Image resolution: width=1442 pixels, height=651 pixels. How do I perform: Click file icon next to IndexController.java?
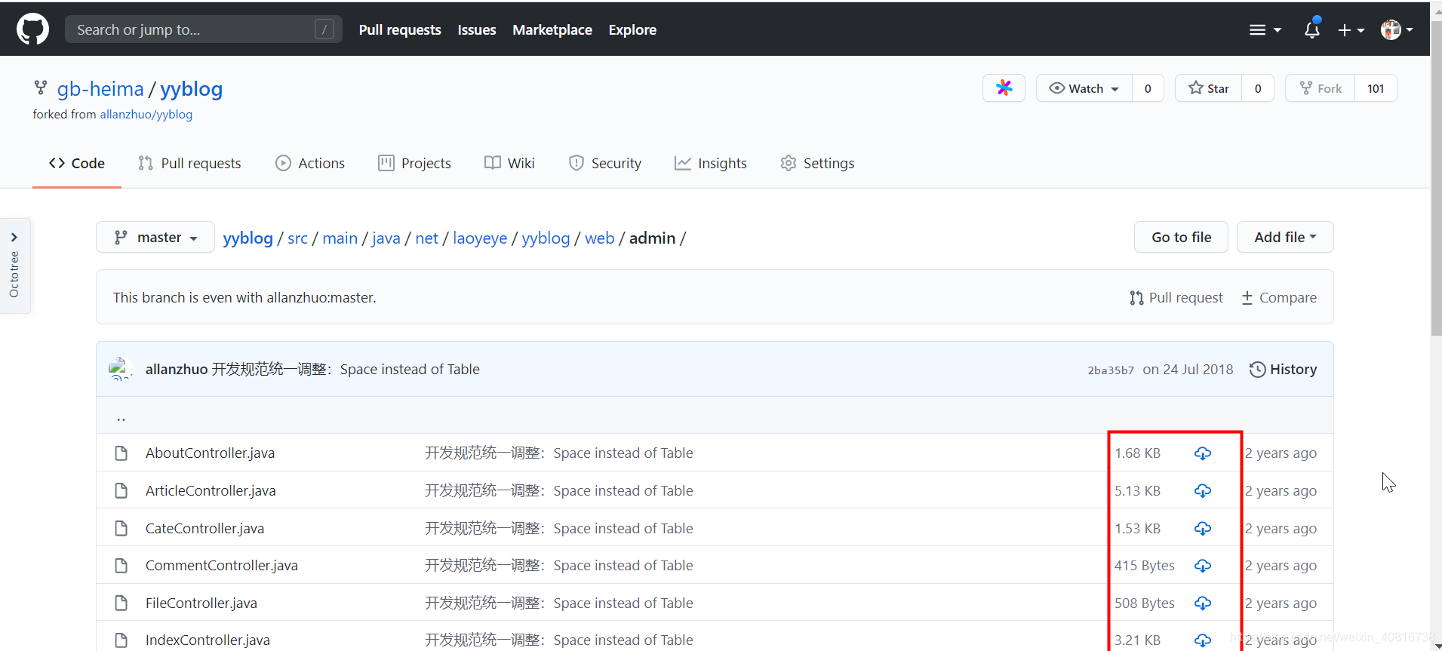tap(121, 640)
